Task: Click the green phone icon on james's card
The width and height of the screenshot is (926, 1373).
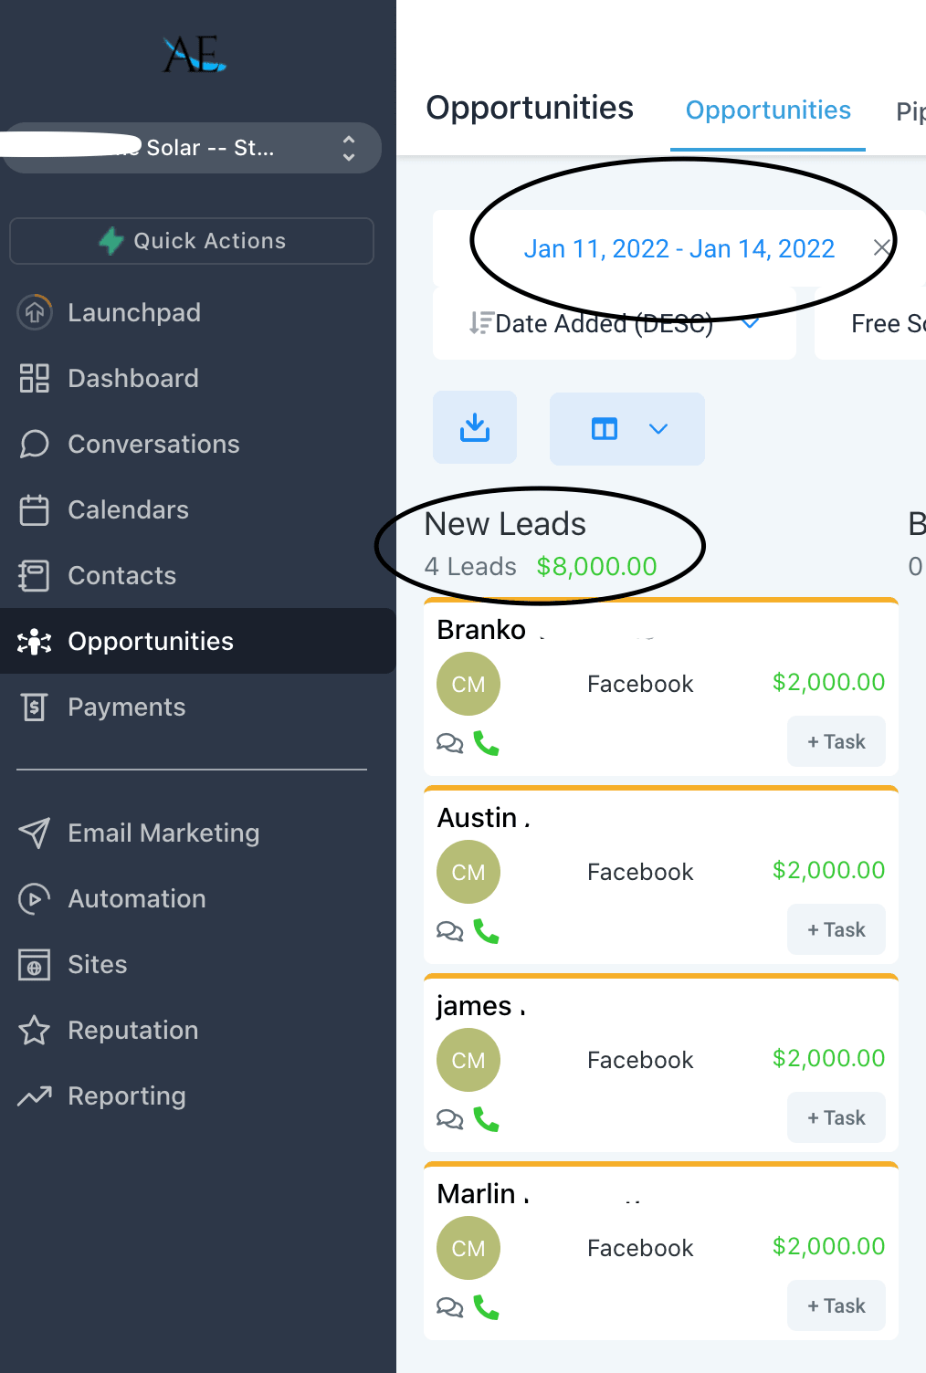Action: (486, 1119)
